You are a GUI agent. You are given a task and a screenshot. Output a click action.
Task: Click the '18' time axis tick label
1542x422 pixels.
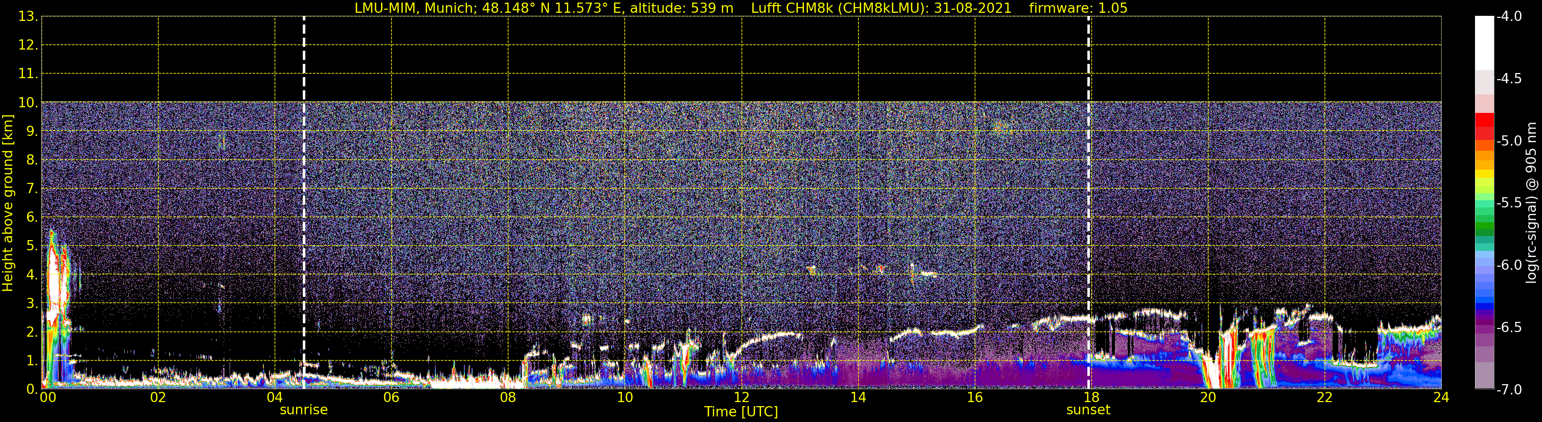1092,397
